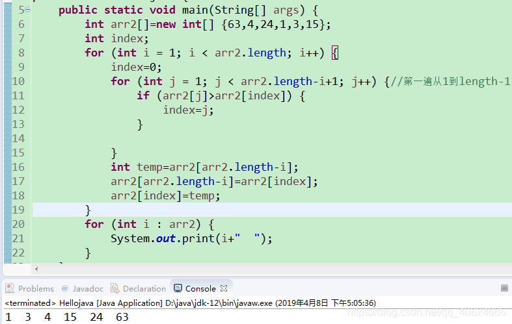Click the 'index=0;' statement

136,67
